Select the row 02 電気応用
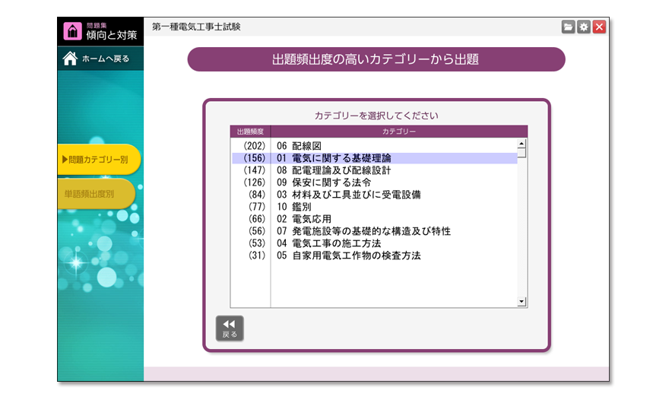The image size is (669, 403). (x=375, y=219)
